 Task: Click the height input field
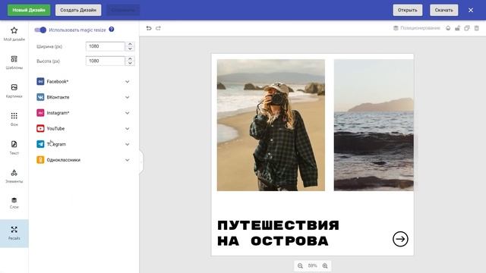(105, 61)
